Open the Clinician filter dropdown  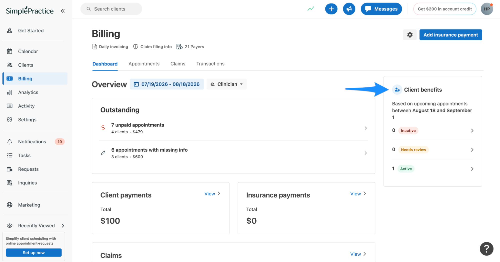[x=227, y=84]
